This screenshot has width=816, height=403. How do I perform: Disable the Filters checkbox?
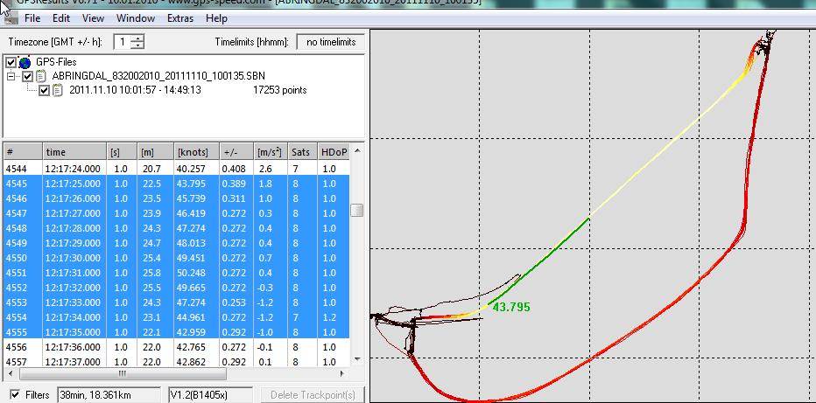coord(14,395)
